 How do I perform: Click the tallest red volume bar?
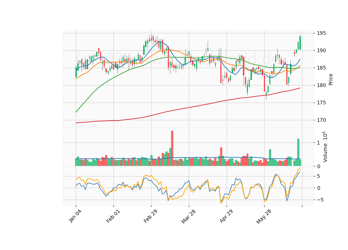(x=172, y=149)
